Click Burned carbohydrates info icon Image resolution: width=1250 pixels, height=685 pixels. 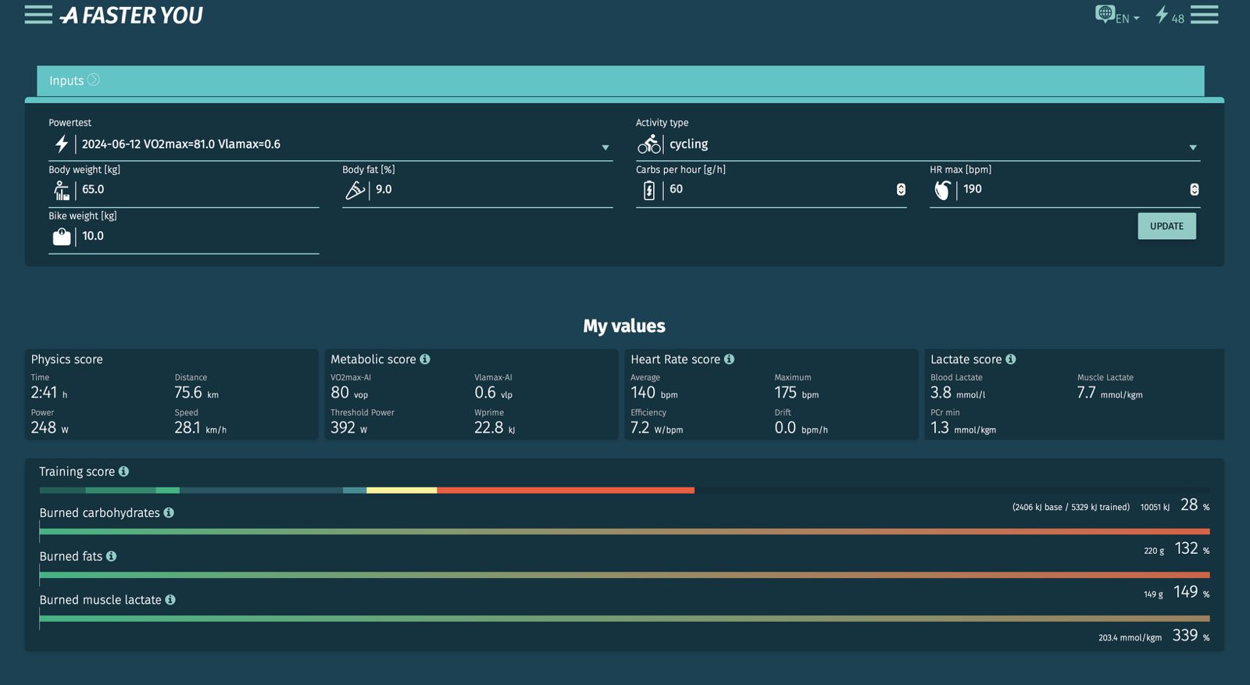tap(169, 513)
